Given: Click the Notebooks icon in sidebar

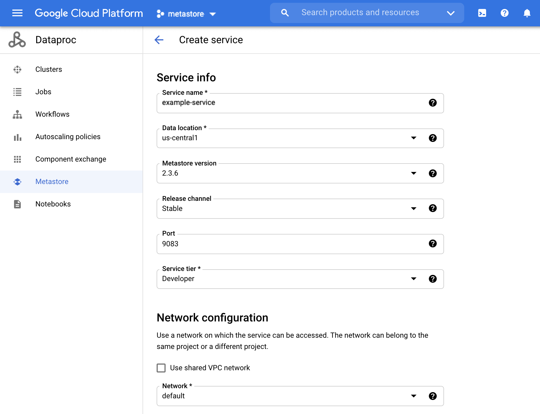Looking at the screenshot, I should [17, 204].
